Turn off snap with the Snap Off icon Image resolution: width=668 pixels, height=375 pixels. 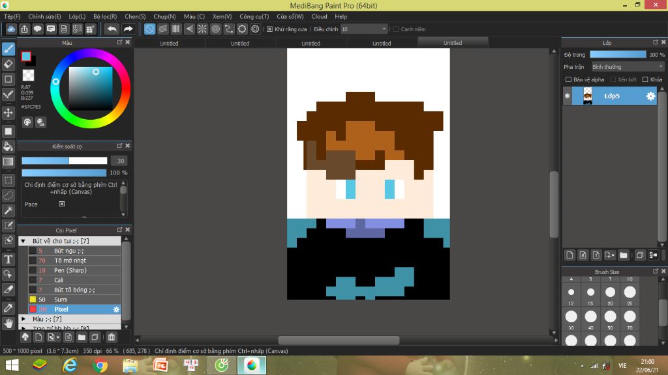pos(149,29)
